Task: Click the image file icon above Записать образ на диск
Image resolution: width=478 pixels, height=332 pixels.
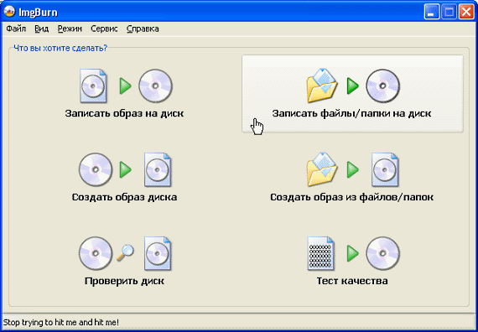Action: pyautogui.click(x=94, y=86)
